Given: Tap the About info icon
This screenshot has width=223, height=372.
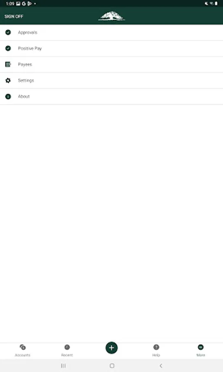Looking at the screenshot, I should point(8,96).
